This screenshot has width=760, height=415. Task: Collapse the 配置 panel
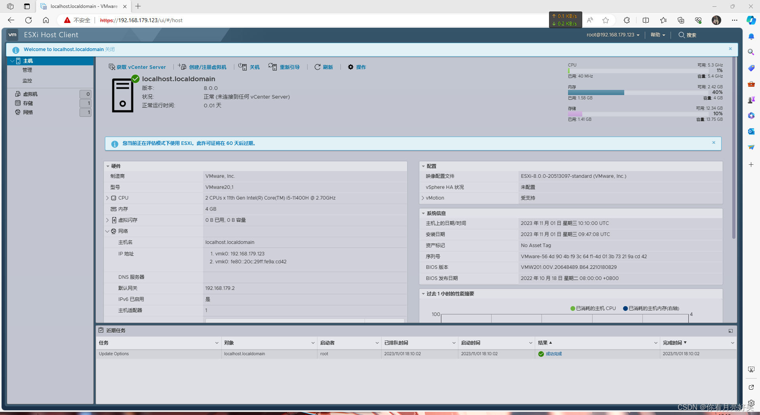click(423, 166)
